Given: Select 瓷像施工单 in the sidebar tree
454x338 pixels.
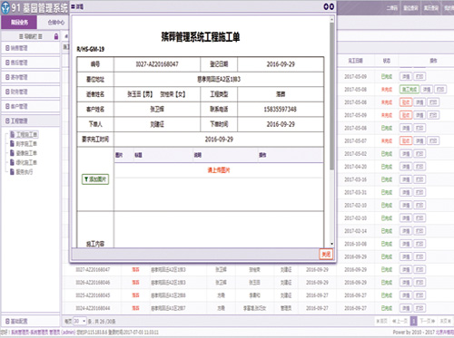Looking at the screenshot, I should click(24, 153).
